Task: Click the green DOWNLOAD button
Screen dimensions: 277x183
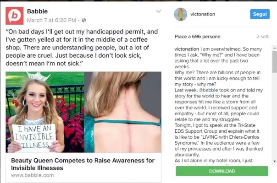Action: 222,171
